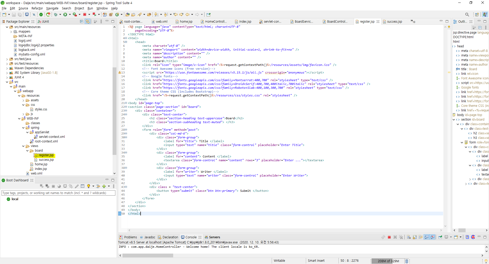Collapse the WEB-INF folder

tap(19, 119)
